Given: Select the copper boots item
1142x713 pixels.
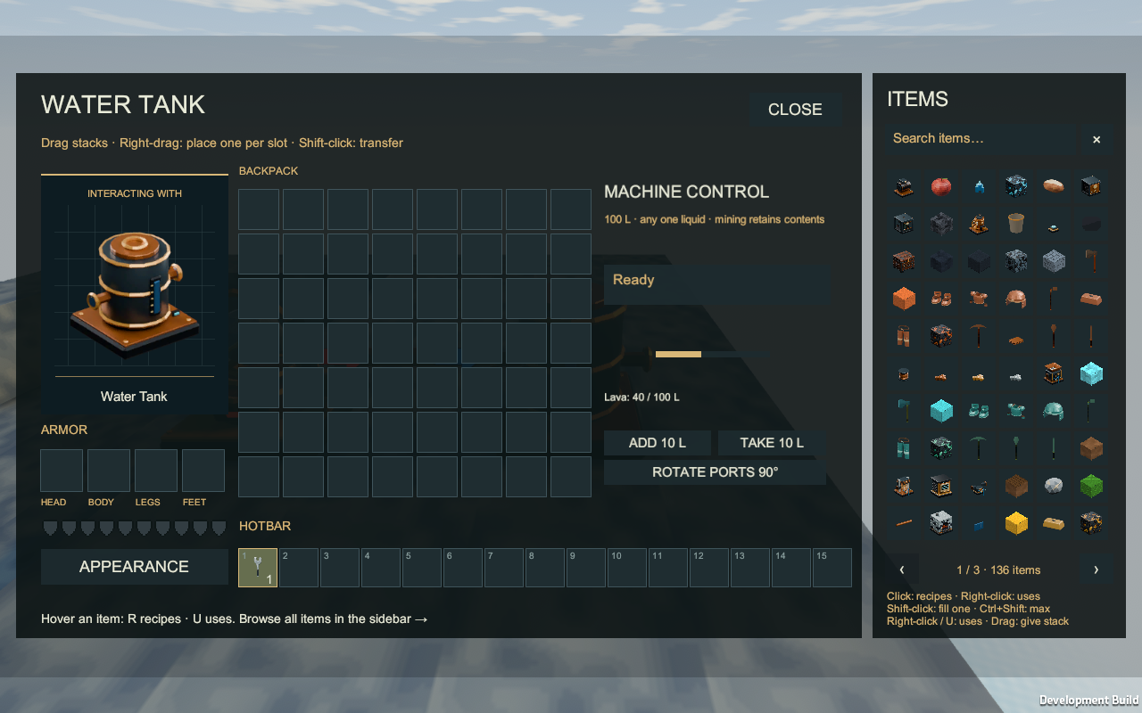Looking at the screenshot, I should [941, 299].
